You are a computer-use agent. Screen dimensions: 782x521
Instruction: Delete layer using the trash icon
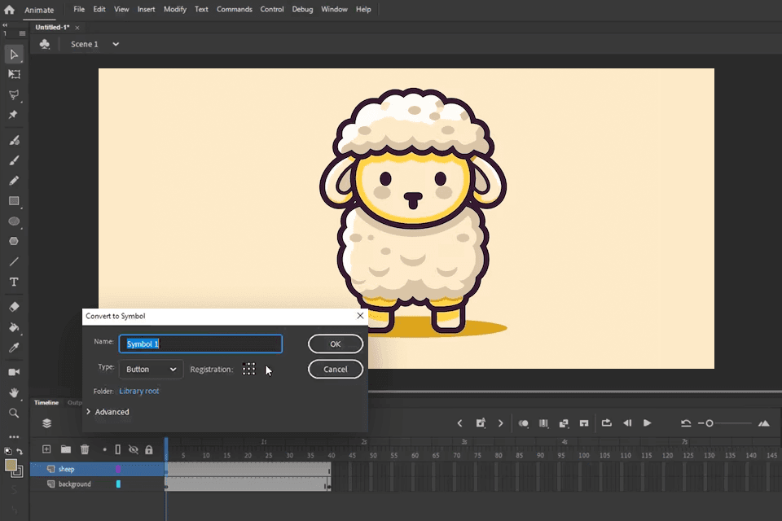point(85,449)
